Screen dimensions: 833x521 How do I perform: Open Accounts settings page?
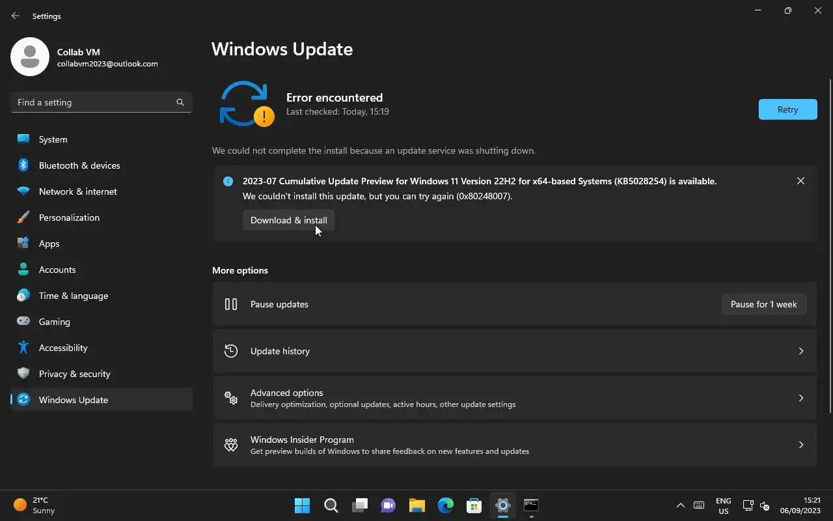(x=102, y=270)
